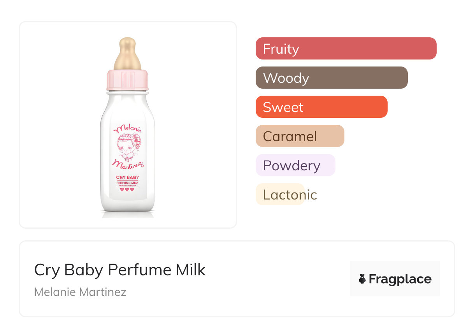Pick the Powdery accord bar
The height and width of the screenshot is (336, 474).
pyautogui.click(x=295, y=165)
